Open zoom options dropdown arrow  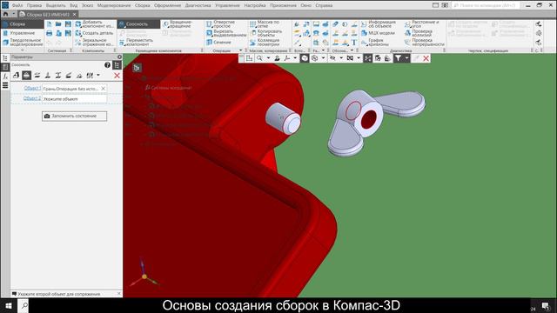point(268,58)
